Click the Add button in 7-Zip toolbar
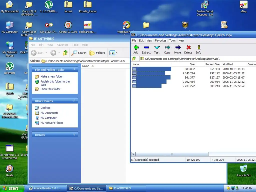256x192 pixels. 136,49
